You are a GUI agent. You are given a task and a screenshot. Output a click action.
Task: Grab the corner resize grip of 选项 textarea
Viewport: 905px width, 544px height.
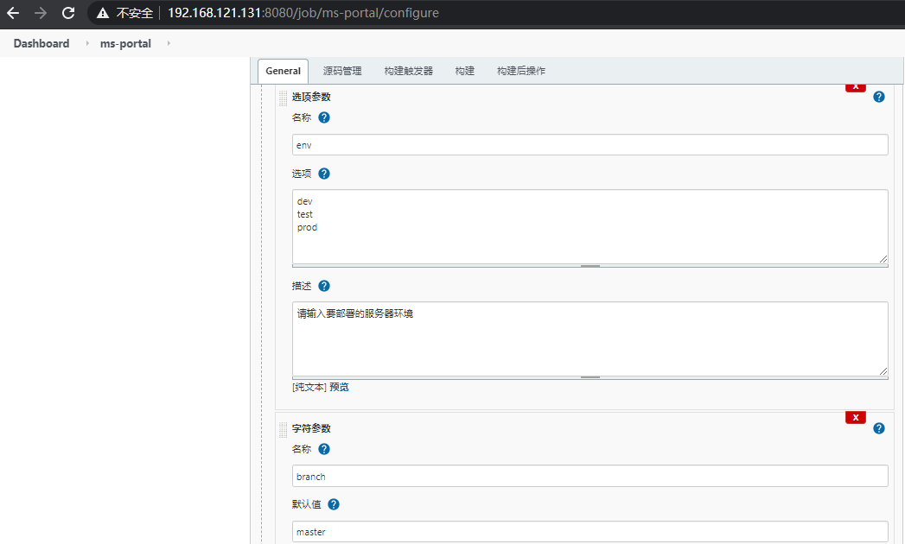tap(883, 259)
